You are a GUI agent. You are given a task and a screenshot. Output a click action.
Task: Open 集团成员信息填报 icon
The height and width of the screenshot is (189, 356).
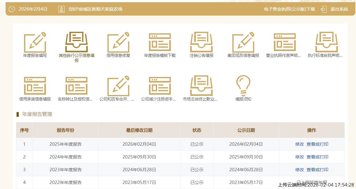[x=243, y=42]
